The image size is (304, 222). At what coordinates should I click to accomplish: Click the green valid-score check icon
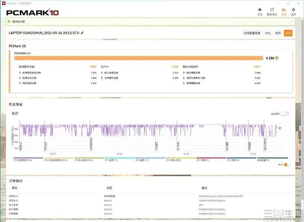coord(9,22)
